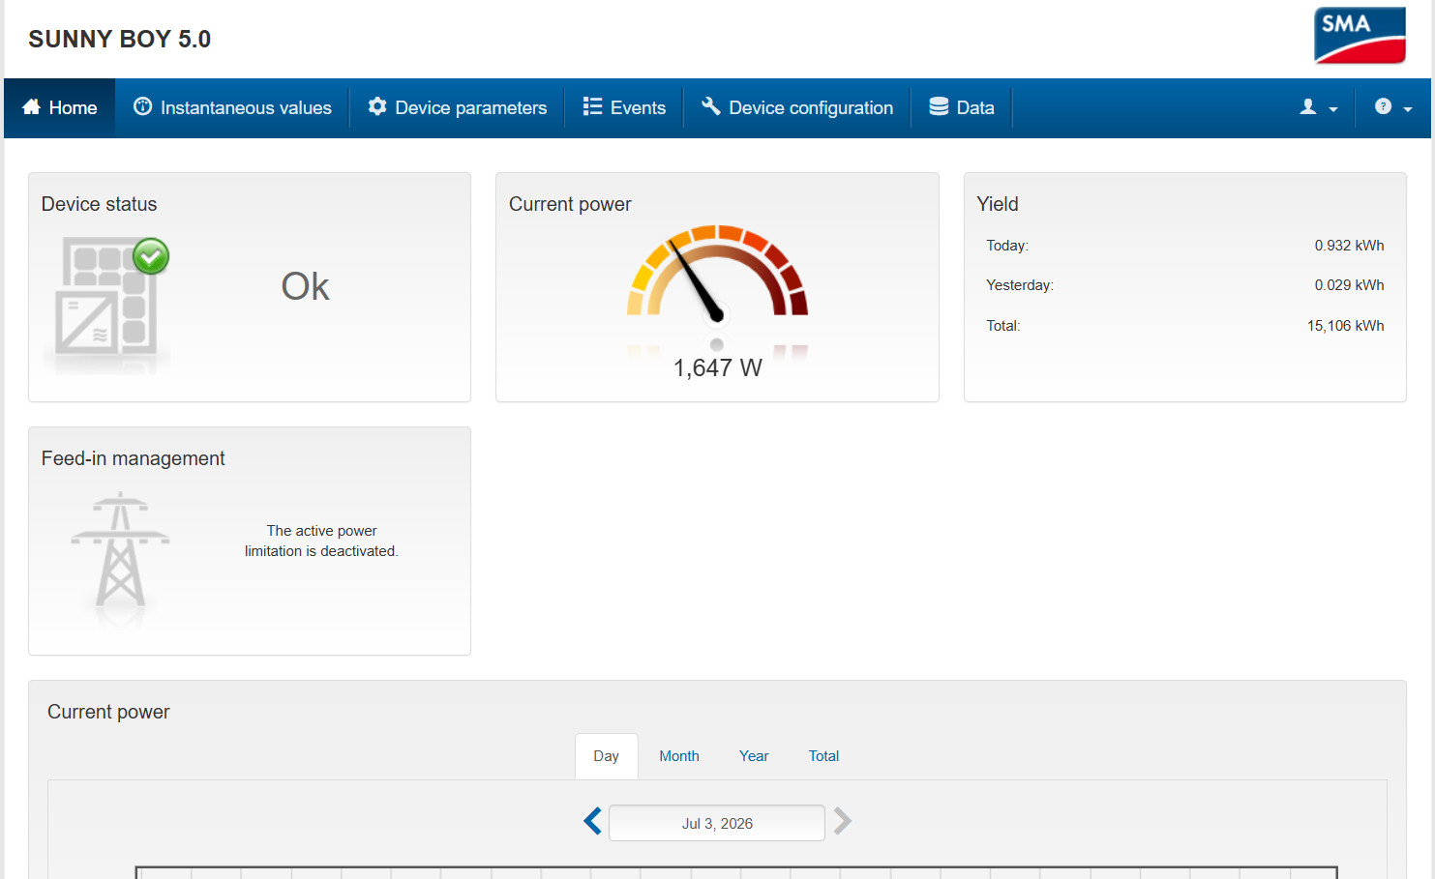
Task: Click the power pylon feed-in icon
Action: 120,549
